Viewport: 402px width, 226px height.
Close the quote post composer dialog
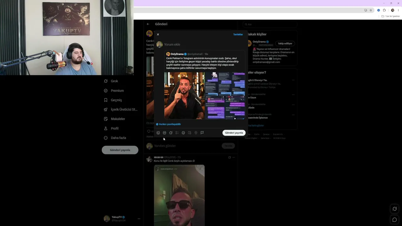pyautogui.click(x=158, y=35)
